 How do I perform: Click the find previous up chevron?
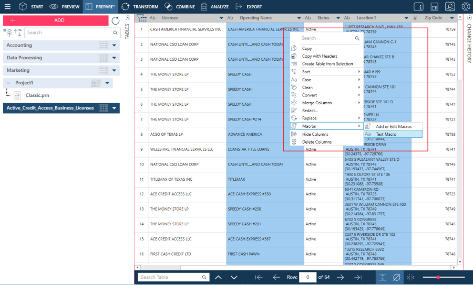tap(219, 277)
